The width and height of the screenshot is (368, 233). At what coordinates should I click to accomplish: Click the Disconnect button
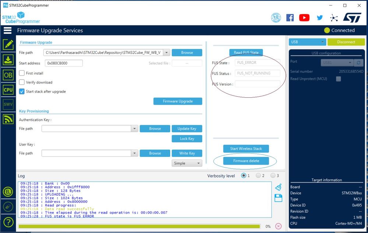coord(346,42)
